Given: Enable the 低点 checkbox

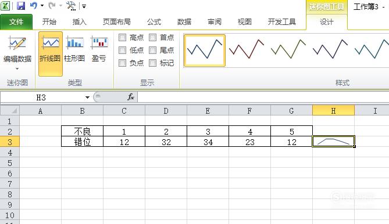Looking at the screenshot, I should tap(123, 50).
